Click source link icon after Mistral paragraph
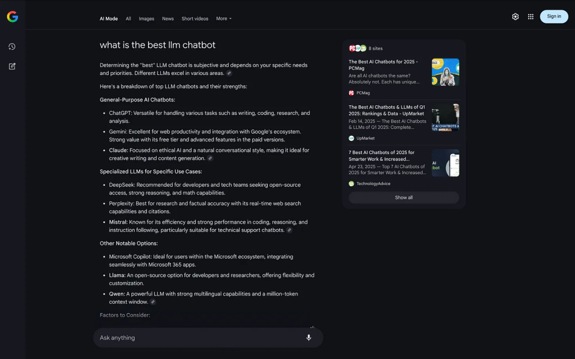Viewport: 575px width, 359px height. coord(290,230)
